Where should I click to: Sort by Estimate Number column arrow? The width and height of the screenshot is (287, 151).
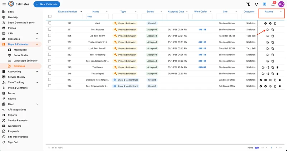[81, 11]
